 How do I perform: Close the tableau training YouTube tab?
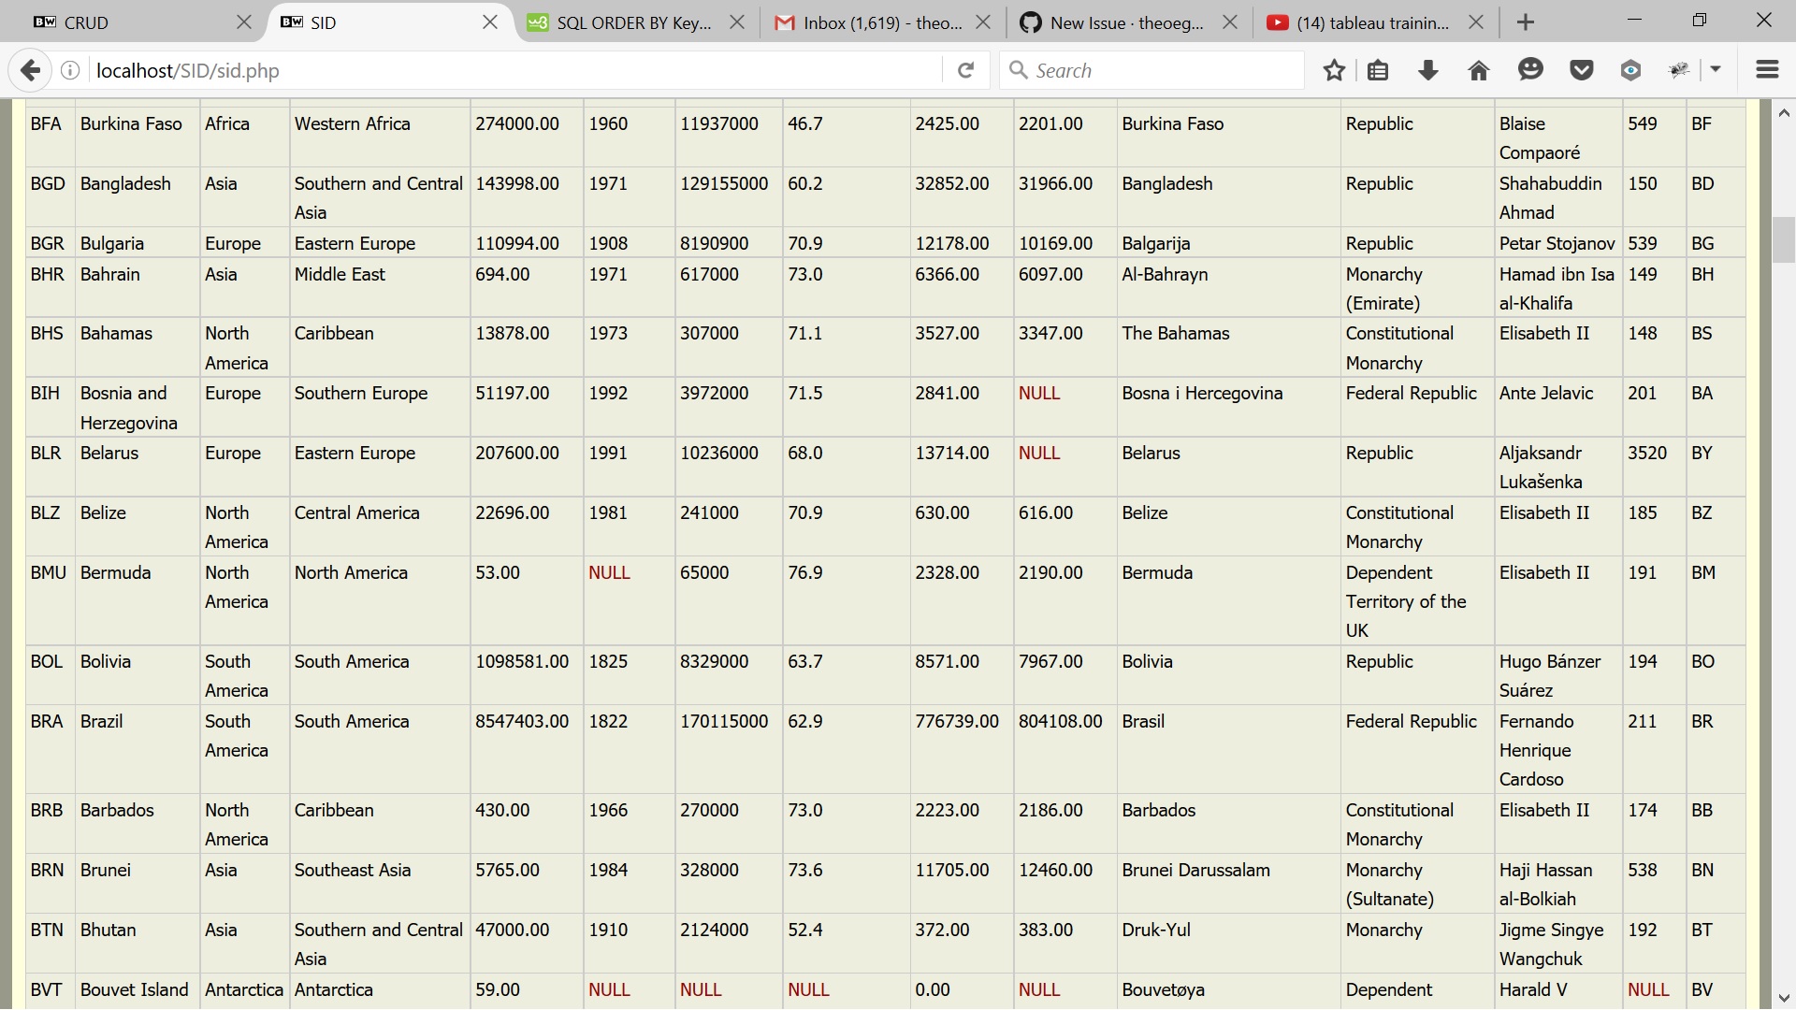click(1476, 22)
